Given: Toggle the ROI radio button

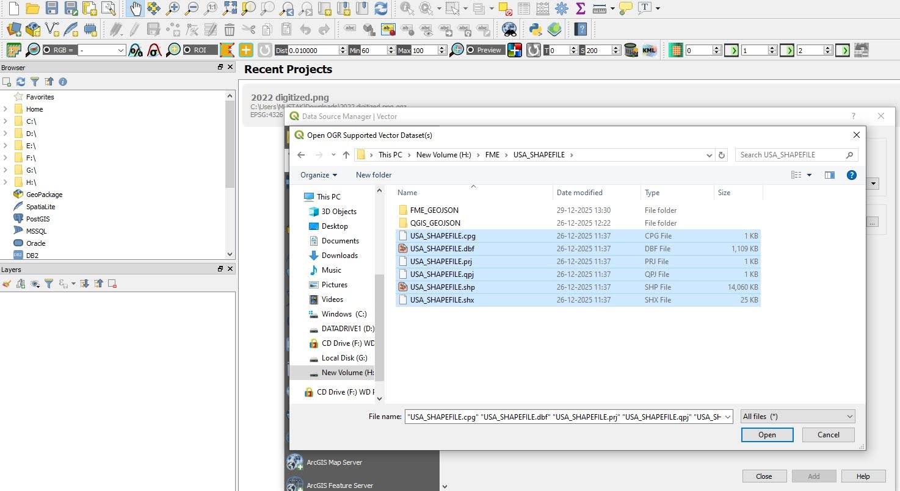Looking at the screenshot, I should [187, 50].
